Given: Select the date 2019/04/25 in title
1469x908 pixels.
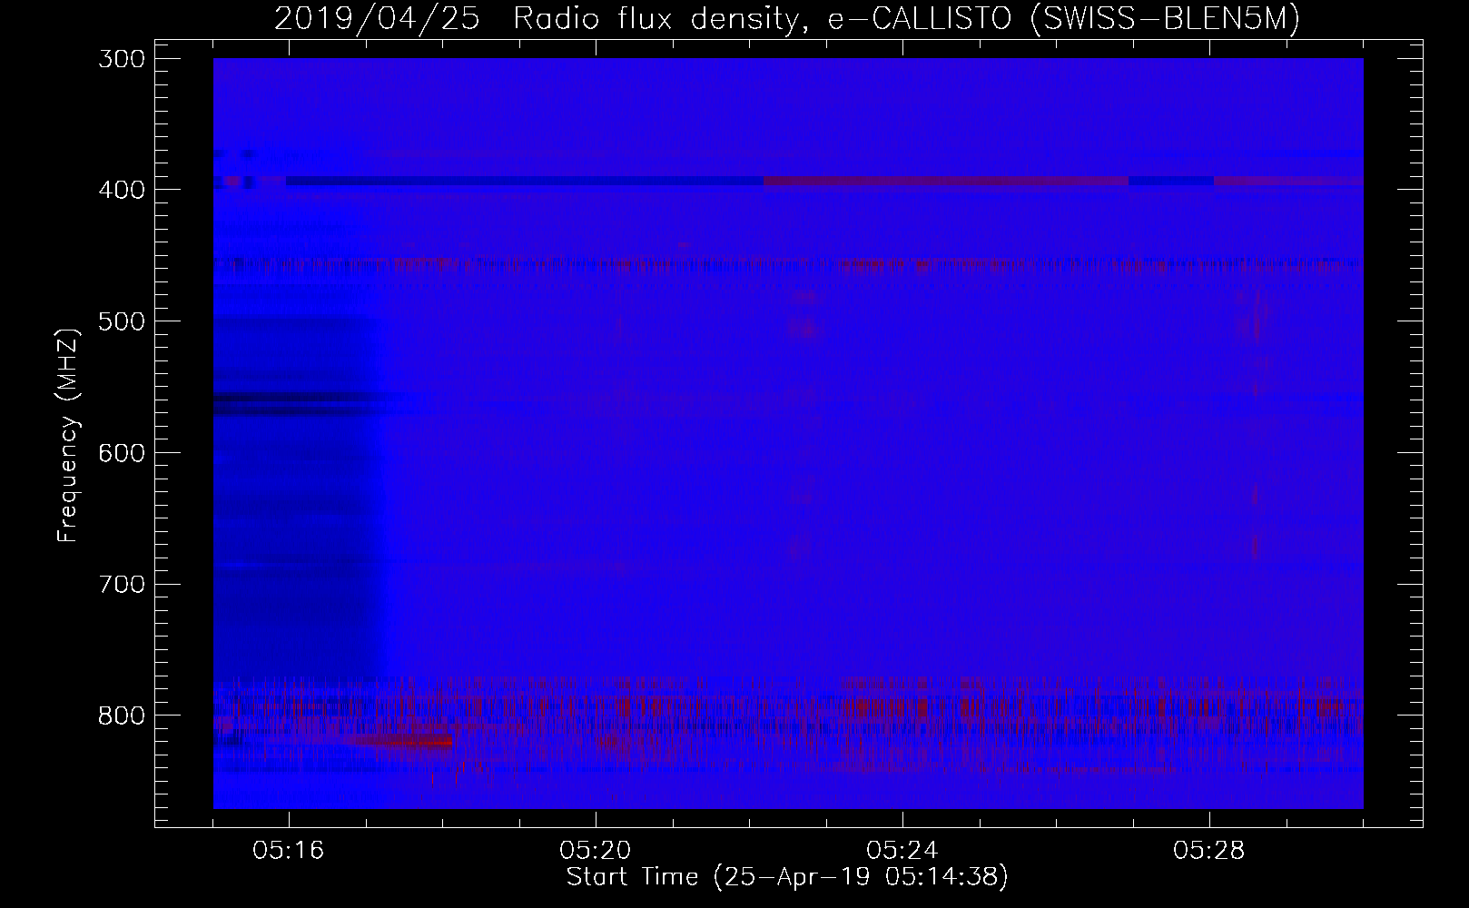Looking at the screenshot, I should pos(377,19).
